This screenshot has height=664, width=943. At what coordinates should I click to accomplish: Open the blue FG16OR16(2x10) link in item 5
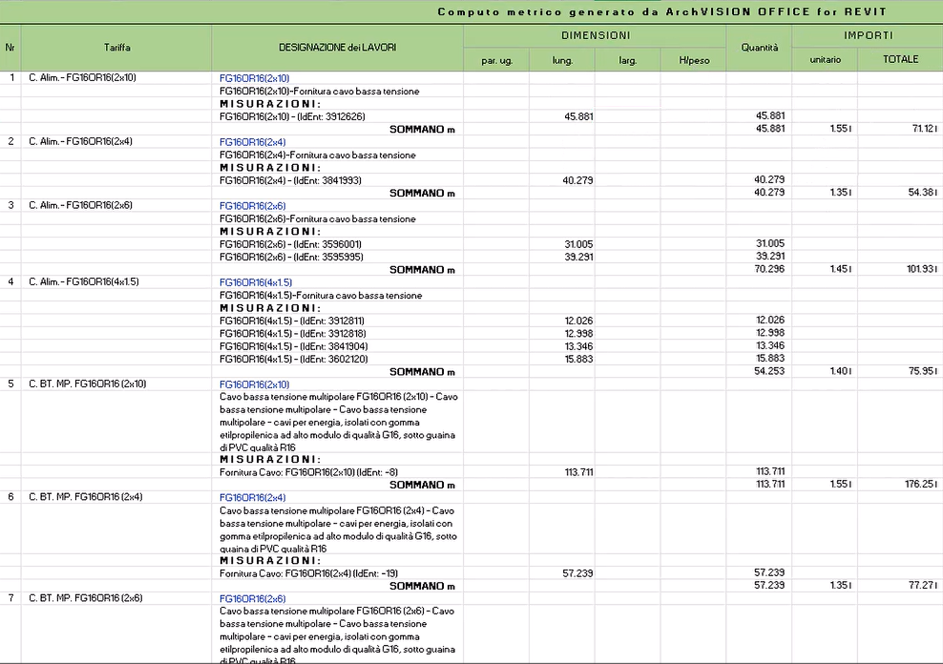pyautogui.click(x=255, y=384)
